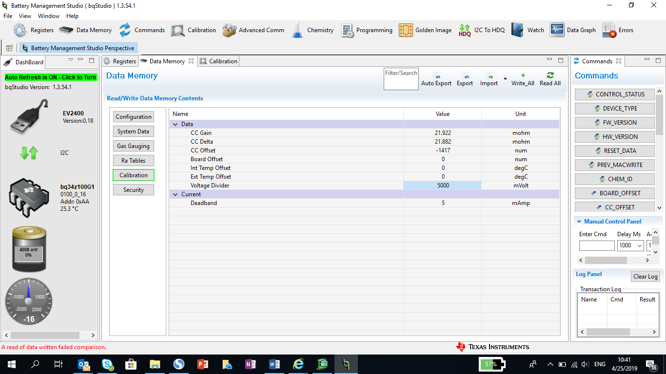The image size is (666, 374).
Task: Open the View menu
Action: (25, 16)
